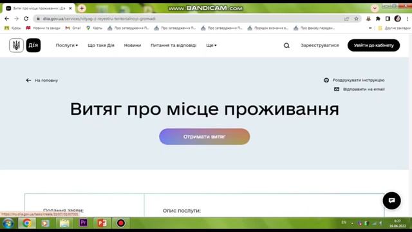Open the Порядок виконання bookmark
Viewport: 412px width, 232px height.
tap(268, 28)
